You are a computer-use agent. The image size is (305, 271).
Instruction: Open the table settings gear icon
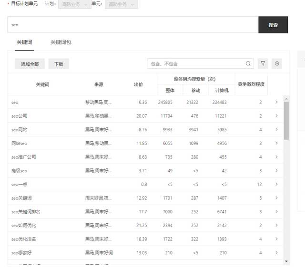[x=276, y=64]
